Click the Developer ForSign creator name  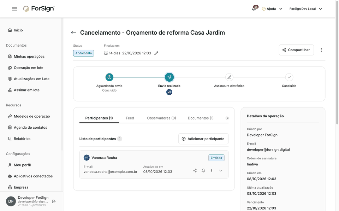262,135
